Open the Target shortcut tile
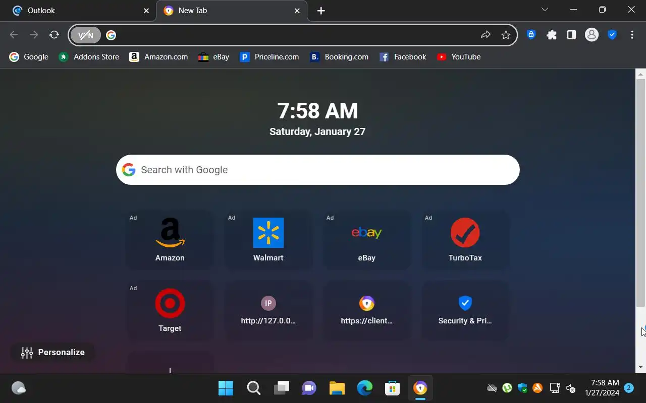The width and height of the screenshot is (646, 403). point(170,310)
